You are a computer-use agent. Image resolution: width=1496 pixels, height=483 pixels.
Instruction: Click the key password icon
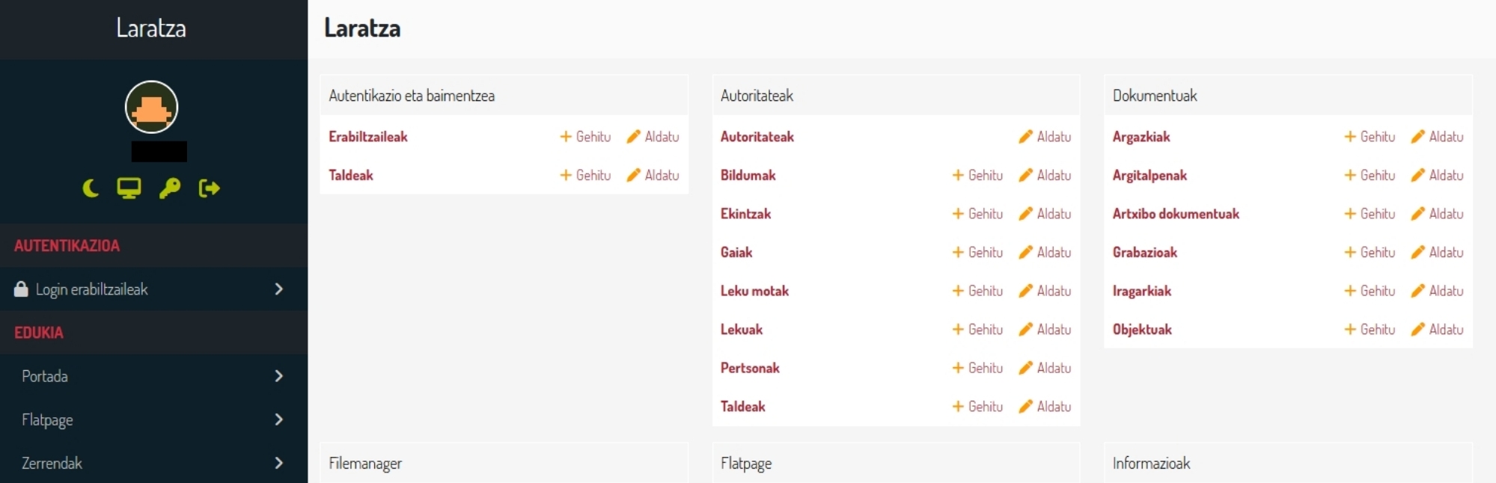coord(170,188)
